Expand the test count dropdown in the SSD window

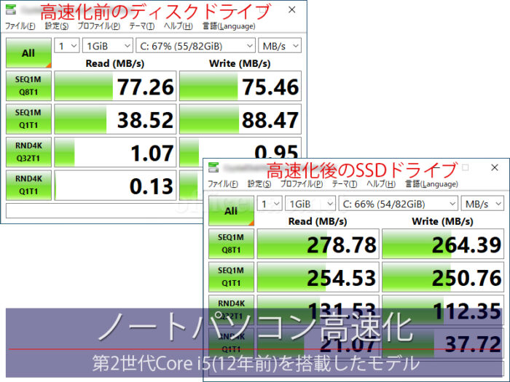tap(270, 204)
